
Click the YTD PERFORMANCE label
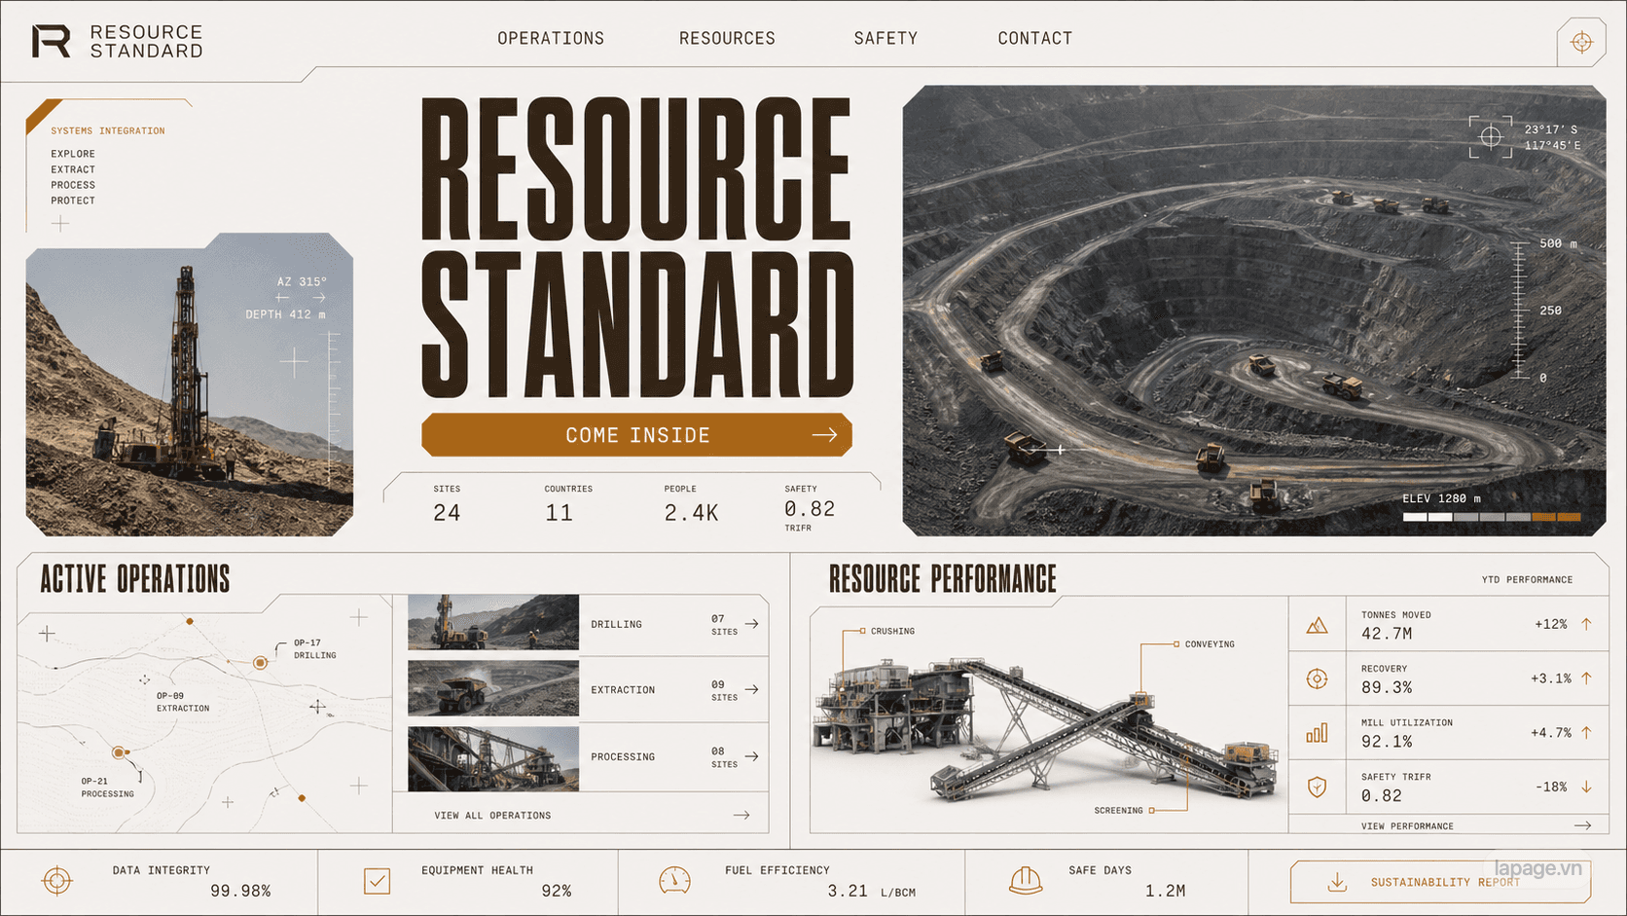point(1527,580)
